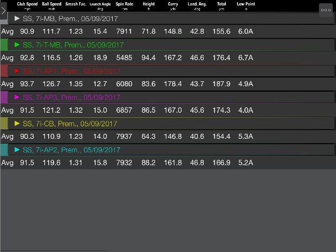Expand the side panel using the left chevron
The width and height of the screenshot is (336, 252).
[3, 10]
